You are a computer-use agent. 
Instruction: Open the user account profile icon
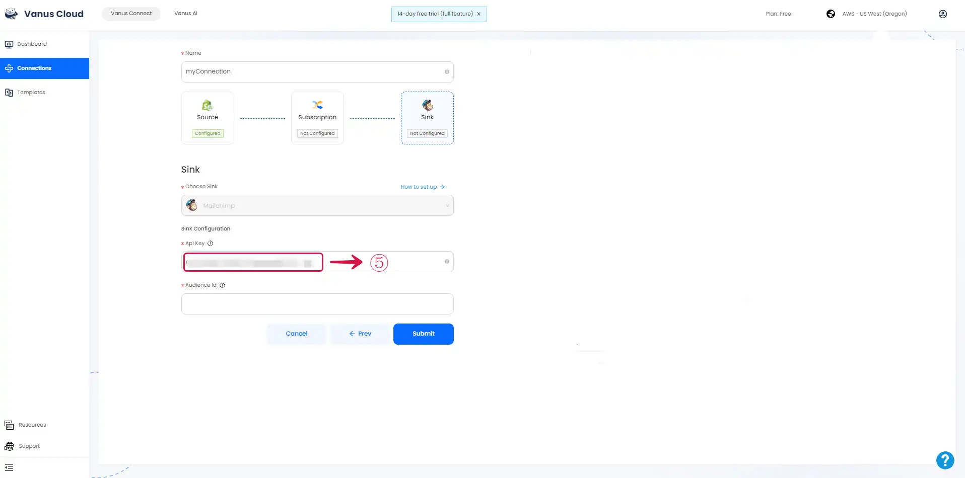(x=943, y=14)
